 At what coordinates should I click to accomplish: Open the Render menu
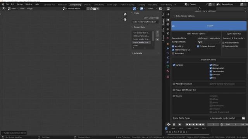tap(20, 4)
